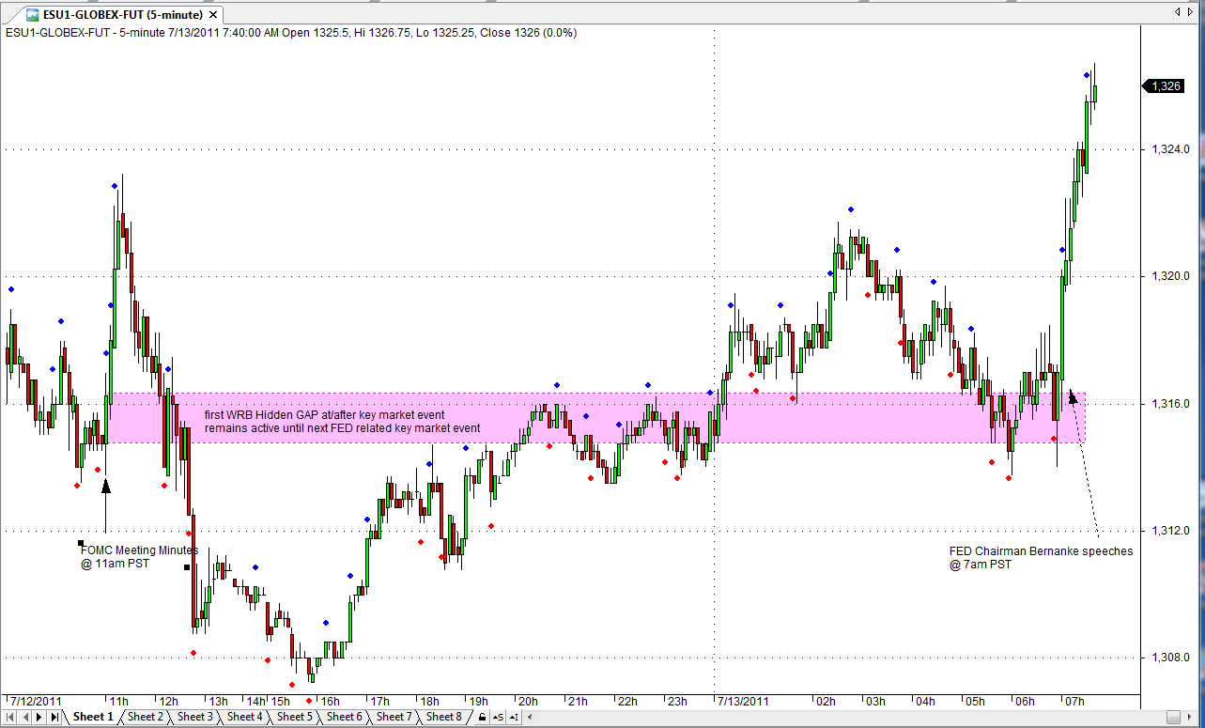Open the Sheet 5 tab

[295, 717]
